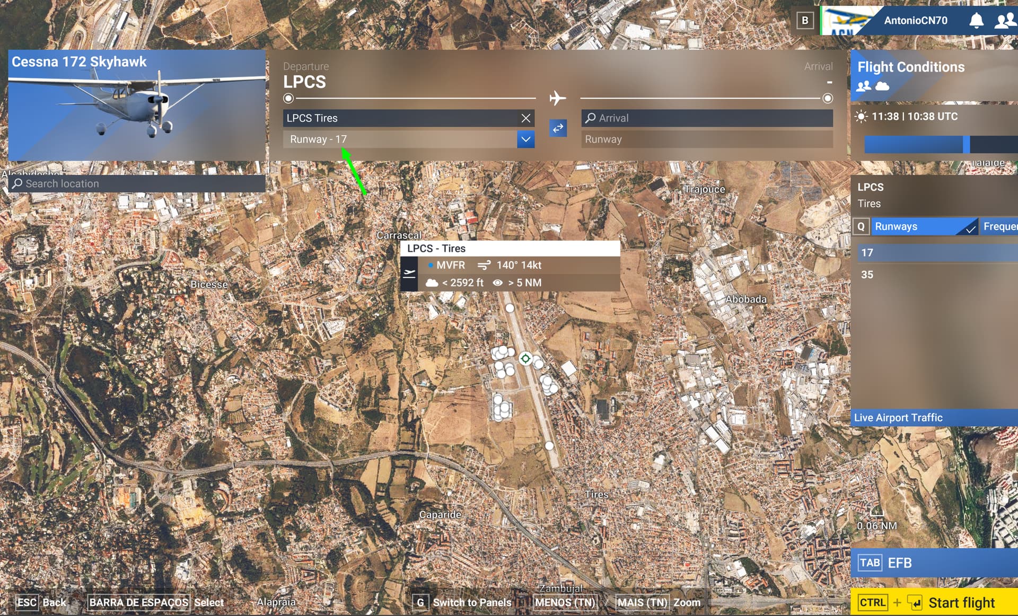1018x616 pixels.
Task: Open the EFB tablet
Action: pos(934,562)
